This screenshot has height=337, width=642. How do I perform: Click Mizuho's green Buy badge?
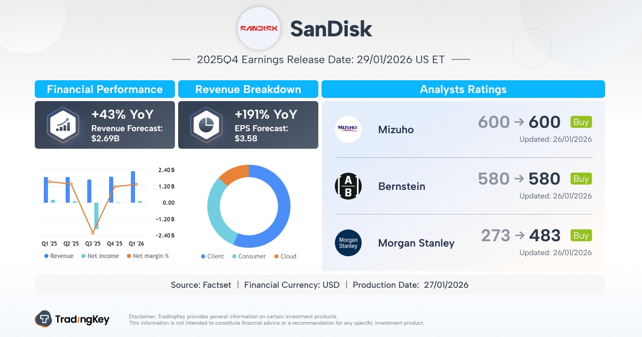coord(581,122)
